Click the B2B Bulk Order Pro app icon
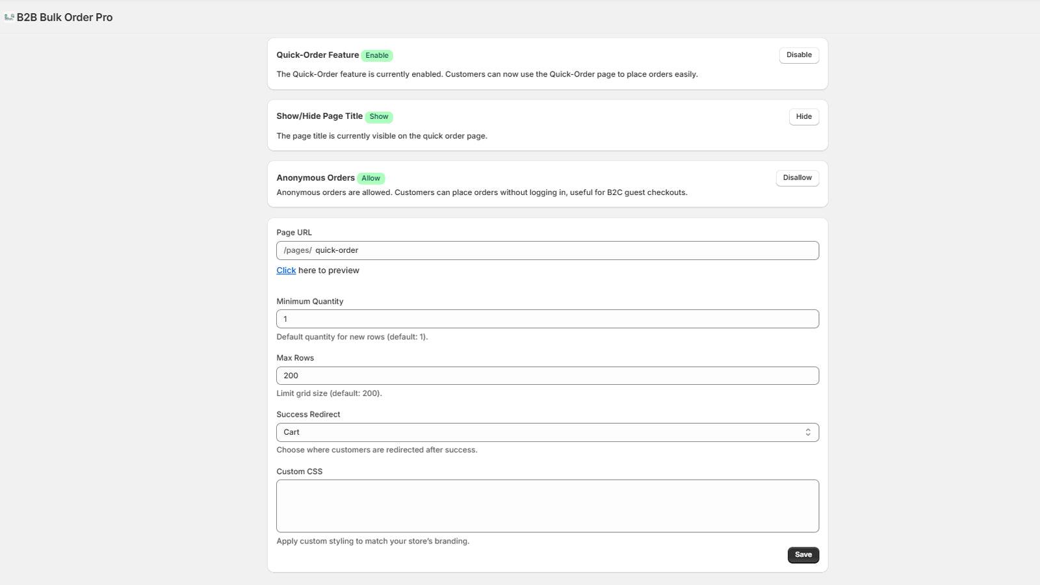Viewport: 1040px width, 585px height. [x=10, y=17]
